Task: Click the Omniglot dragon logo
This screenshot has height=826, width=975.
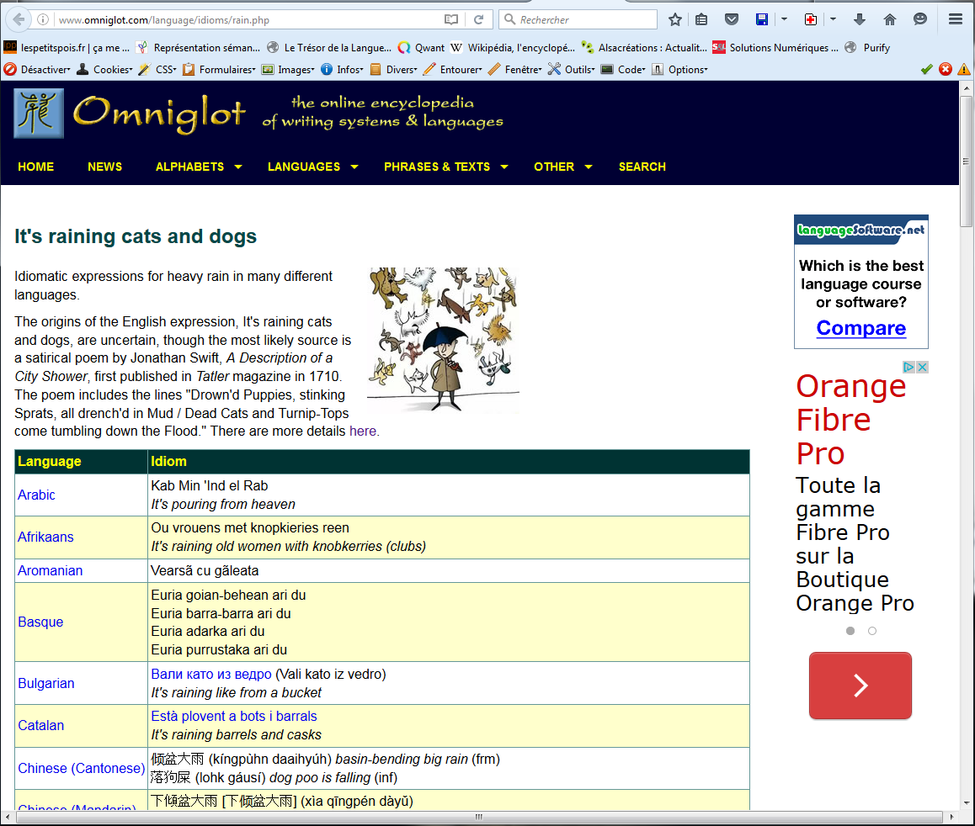Action: coord(39,114)
